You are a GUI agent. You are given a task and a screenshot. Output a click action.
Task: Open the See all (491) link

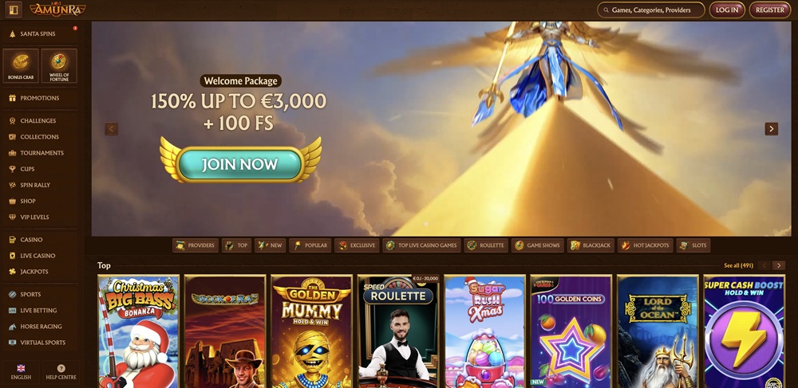(x=738, y=265)
